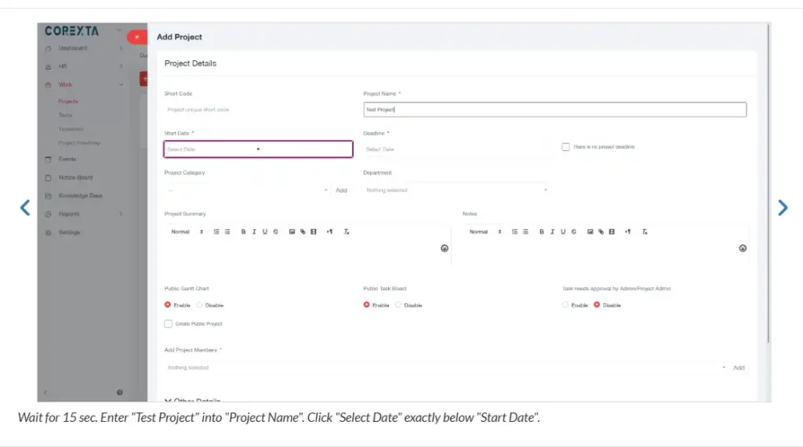
Task: Open the Project Category dropdown
Action: [x=247, y=190]
